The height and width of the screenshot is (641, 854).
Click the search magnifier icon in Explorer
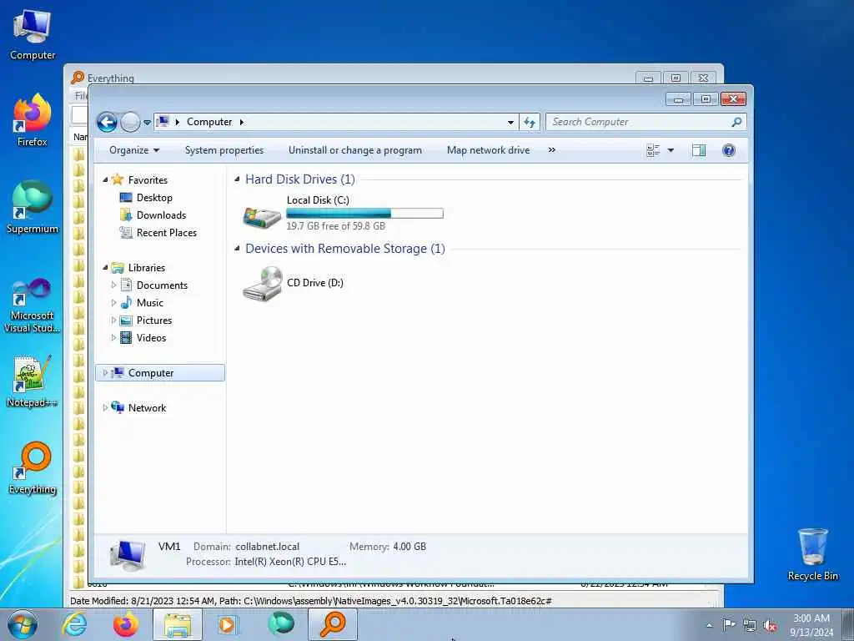tap(737, 122)
